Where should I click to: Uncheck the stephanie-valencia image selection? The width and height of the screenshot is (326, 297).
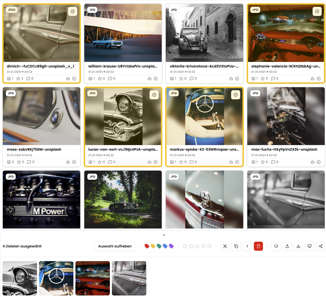(x=317, y=11)
